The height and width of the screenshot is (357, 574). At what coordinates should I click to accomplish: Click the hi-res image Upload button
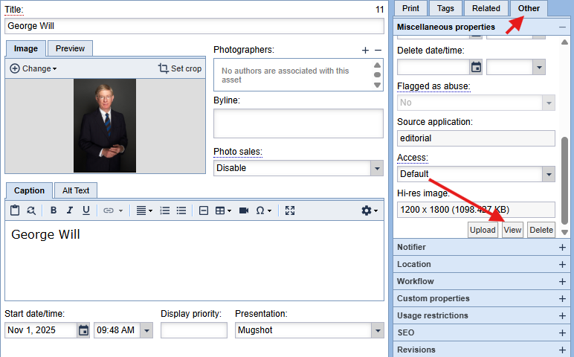pos(483,230)
